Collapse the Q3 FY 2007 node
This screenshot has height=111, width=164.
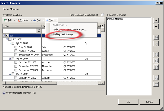click(x=10, y=74)
